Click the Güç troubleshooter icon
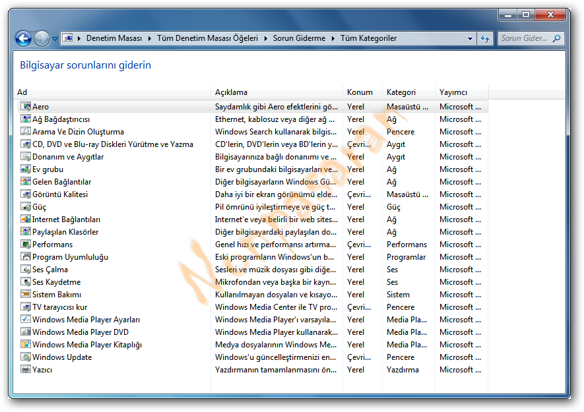 point(25,207)
